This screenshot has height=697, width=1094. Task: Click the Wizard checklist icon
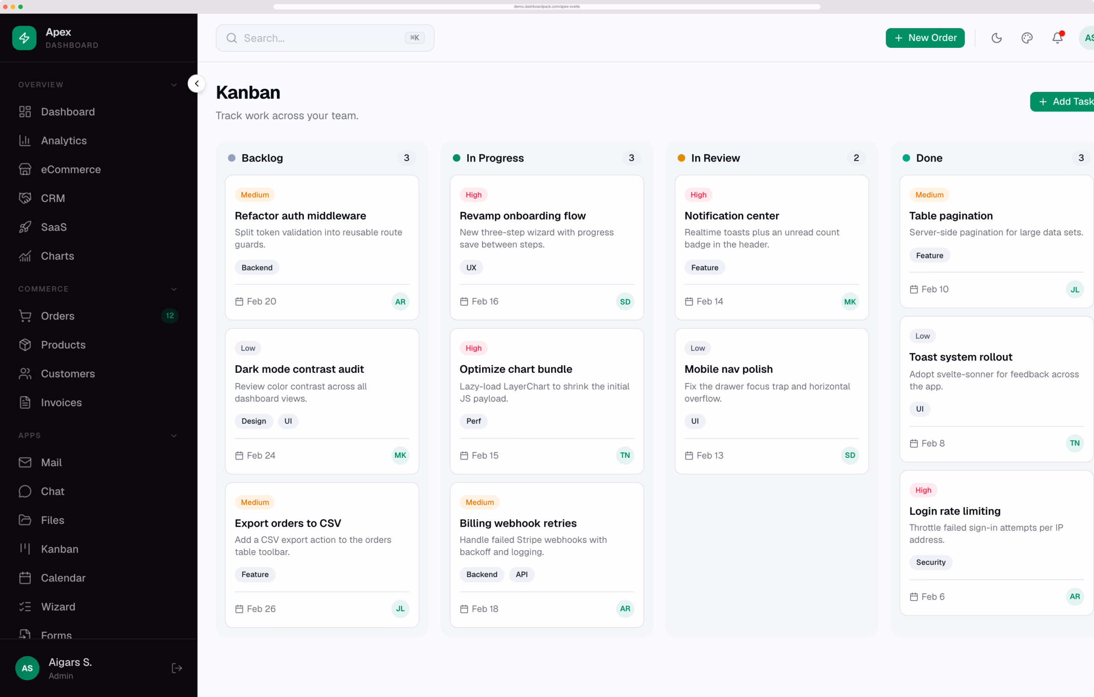[25, 606]
